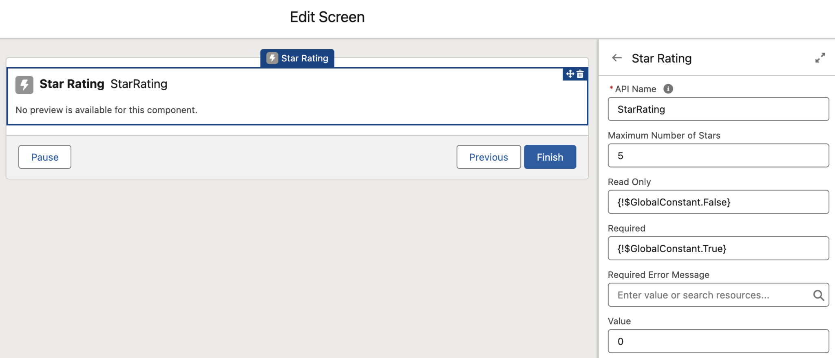Click the API Name info icon
The width and height of the screenshot is (835, 358).
click(x=668, y=89)
